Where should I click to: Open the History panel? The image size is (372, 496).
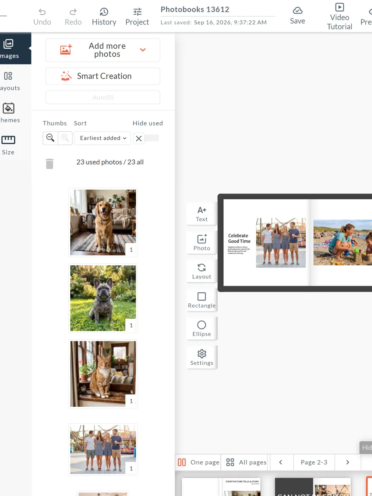tap(104, 17)
